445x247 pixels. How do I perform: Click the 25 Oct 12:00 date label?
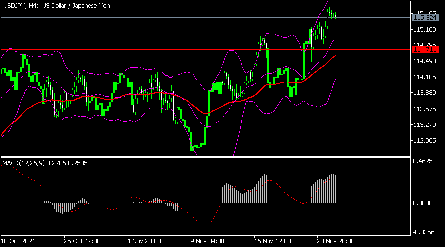coord(82,241)
